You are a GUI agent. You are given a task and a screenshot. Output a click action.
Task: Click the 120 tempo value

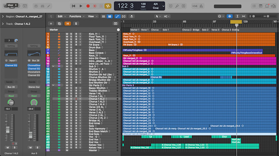pos(143,4)
